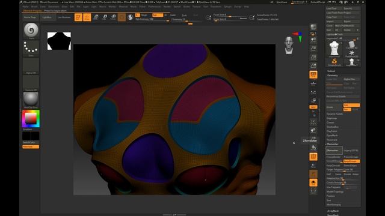This screenshot has width=385, height=216.
Task: Open the Brush menu
Action: tap(34, 7)
